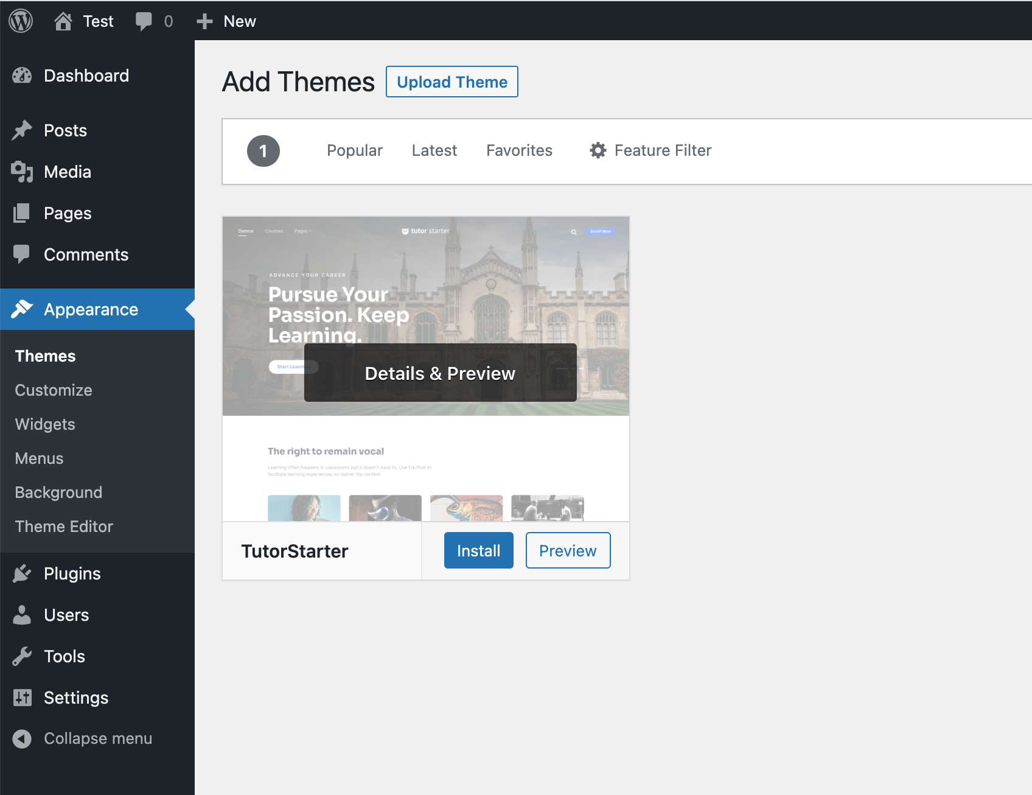Open the Tools menu item

64,656
